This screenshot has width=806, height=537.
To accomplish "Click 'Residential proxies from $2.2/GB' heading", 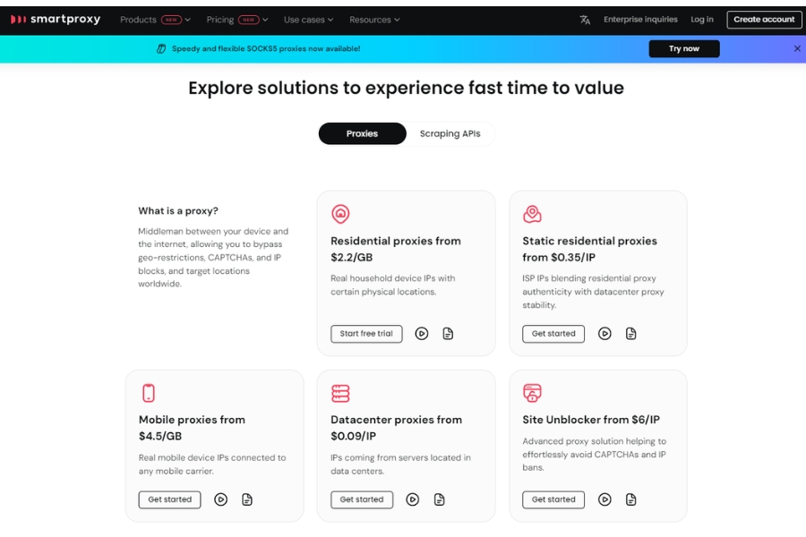I will (396, 249).
